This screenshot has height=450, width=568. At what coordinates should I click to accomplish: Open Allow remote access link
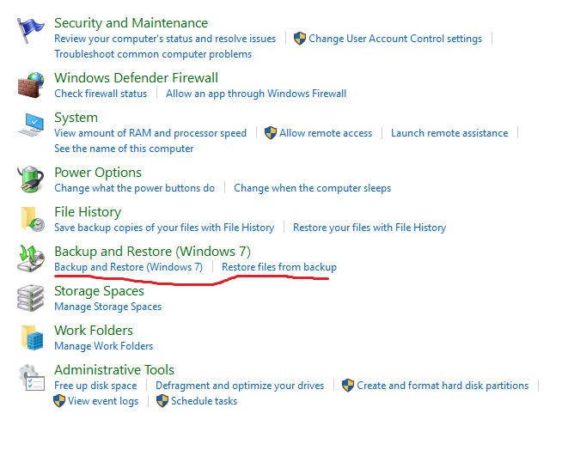(326, 133)
